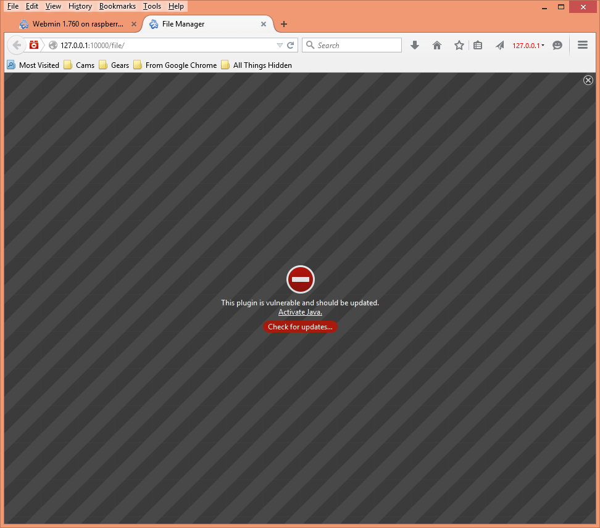Open Most Visited bookmarks
The image size is (600, 528).
[33, 65]
